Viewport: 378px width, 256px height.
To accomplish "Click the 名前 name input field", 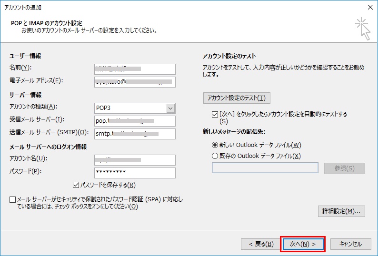I will [x=135, y=69].
